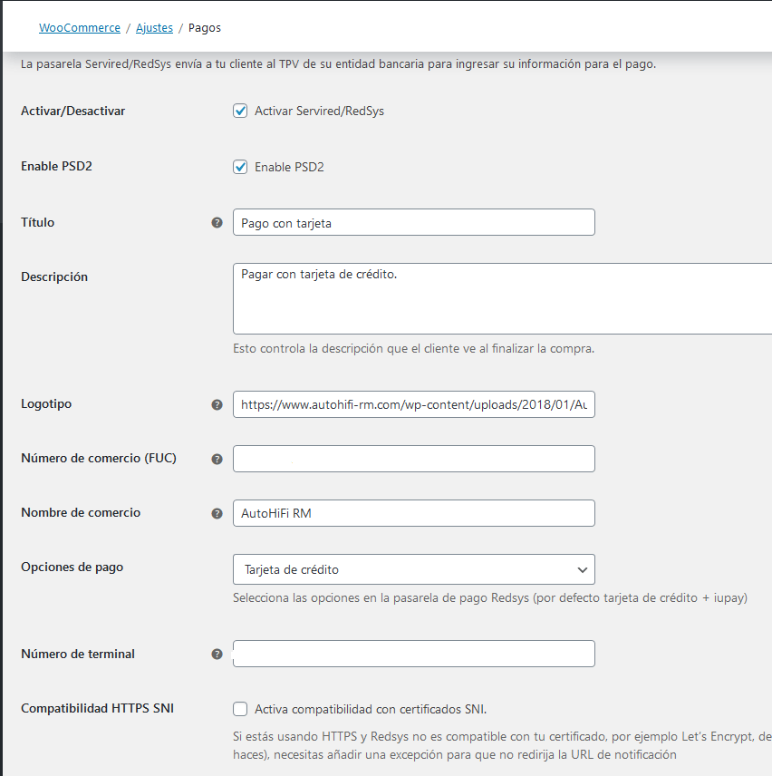Show help tooltip for Número de terminal
This screenshot has width=772, height=776.
[217, 655]
